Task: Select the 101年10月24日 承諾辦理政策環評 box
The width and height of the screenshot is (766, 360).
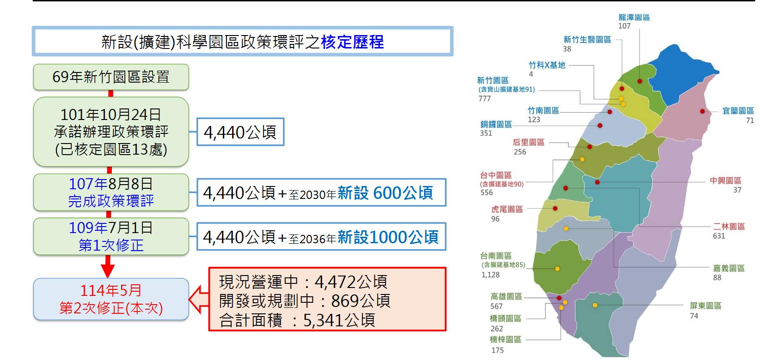Action: (x=111, y=132)
